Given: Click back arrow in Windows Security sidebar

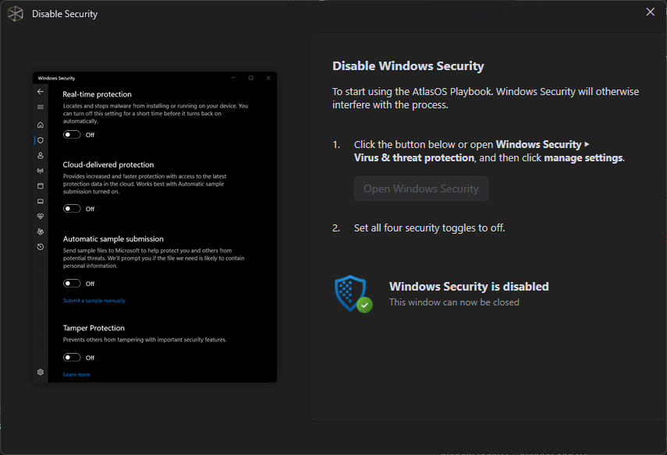Looking at the screenshot, I should coord(41,91).
